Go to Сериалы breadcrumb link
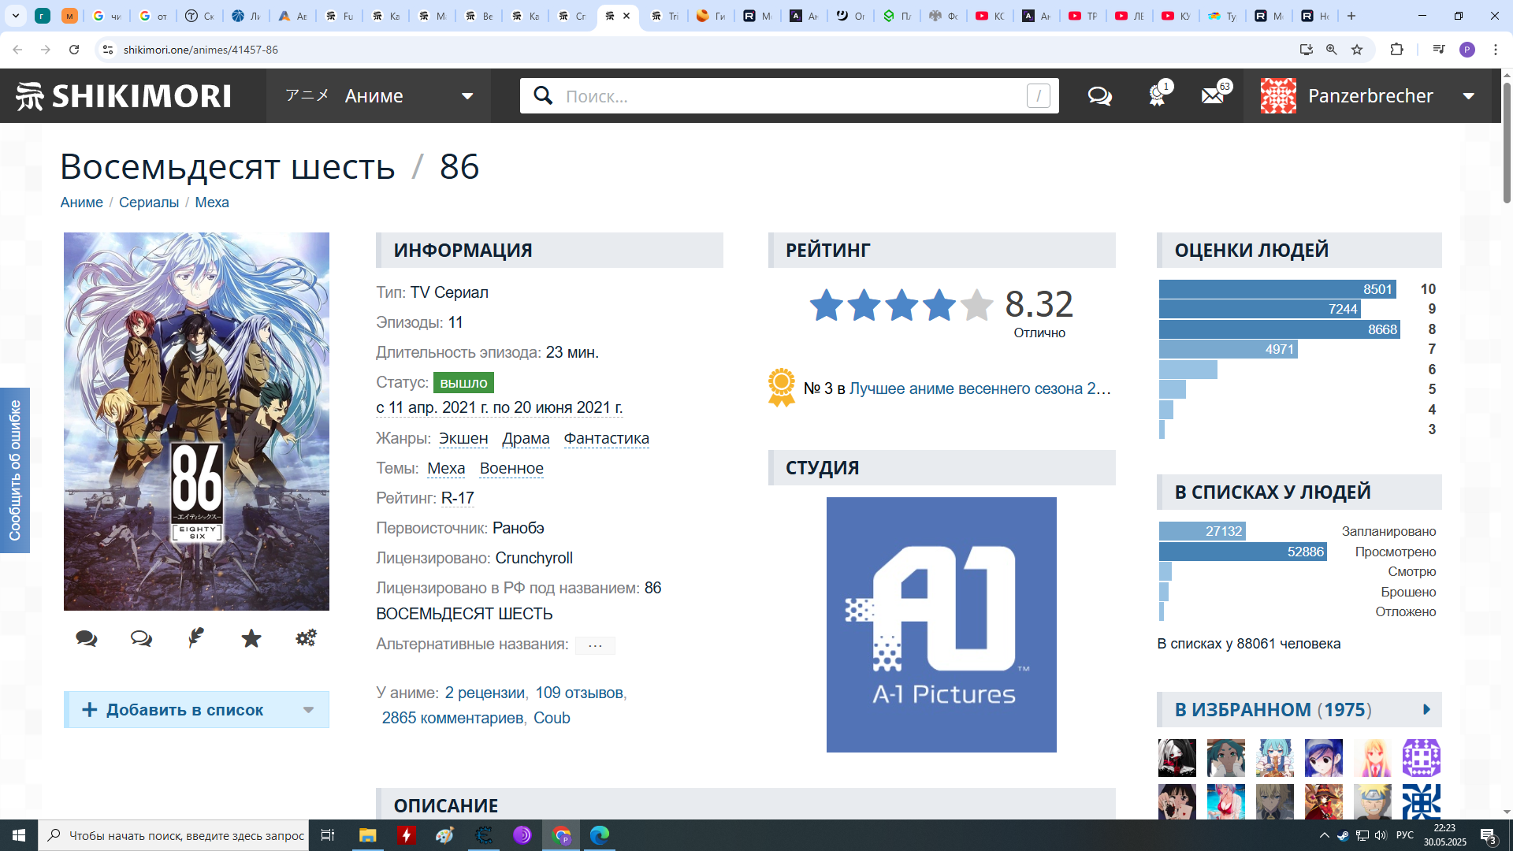Screen dimensions: 1513x851 (149, 203)
